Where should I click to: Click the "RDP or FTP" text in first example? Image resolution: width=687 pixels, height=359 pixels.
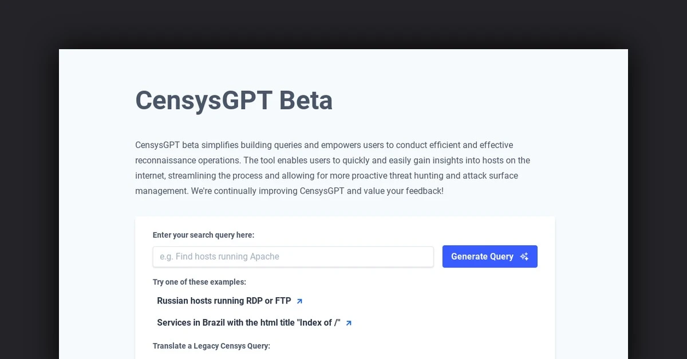269,301
